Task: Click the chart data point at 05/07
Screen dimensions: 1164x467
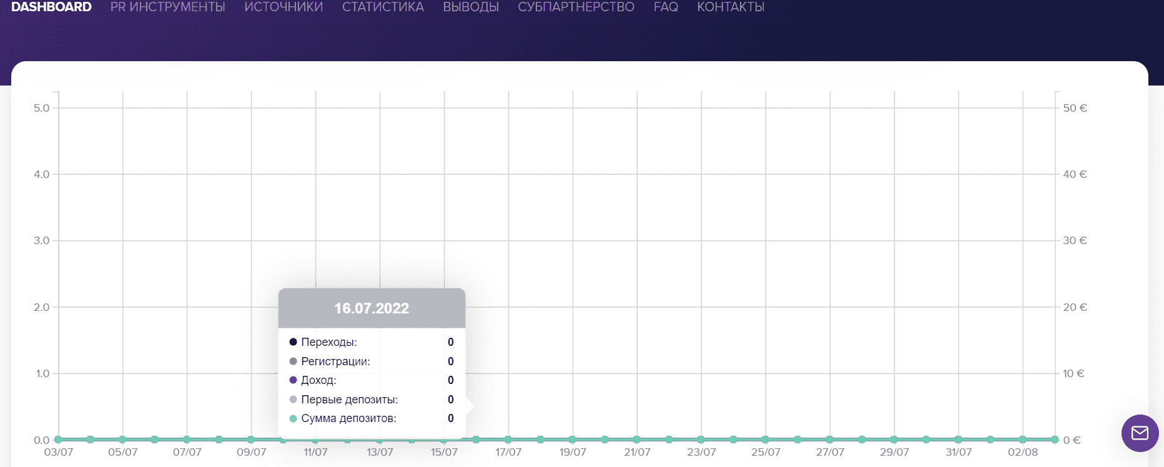Action: click(x=122, y=440)
